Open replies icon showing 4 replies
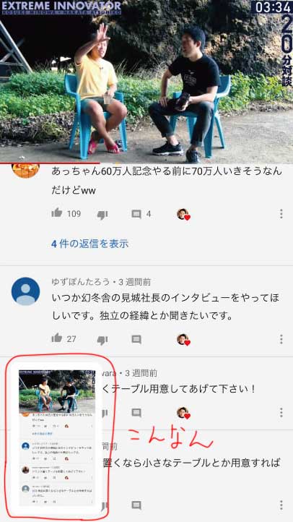Image resolution: width=293 pixels, height=522 pixels. coord(136,214)
